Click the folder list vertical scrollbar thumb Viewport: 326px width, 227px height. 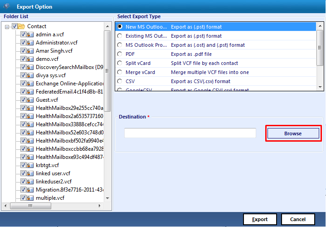(x=107, y=71)
